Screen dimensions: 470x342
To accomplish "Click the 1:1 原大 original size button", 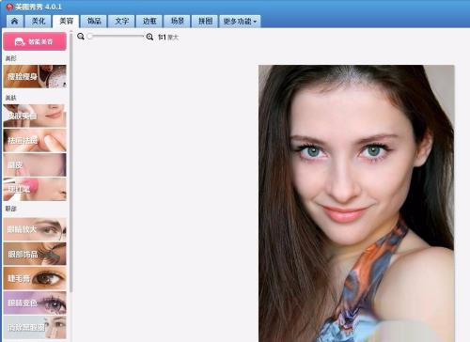I will (x=168, y=37).
